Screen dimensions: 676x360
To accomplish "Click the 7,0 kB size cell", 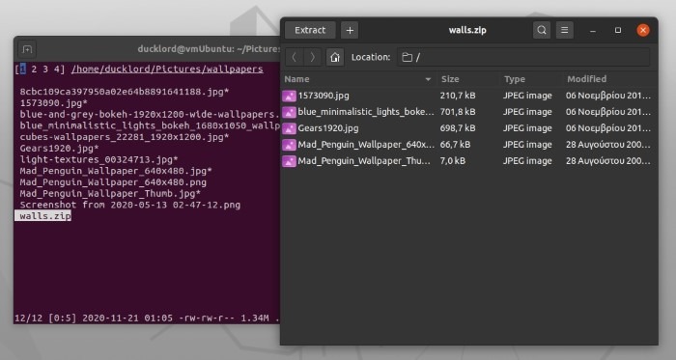I will pos(452,161).
